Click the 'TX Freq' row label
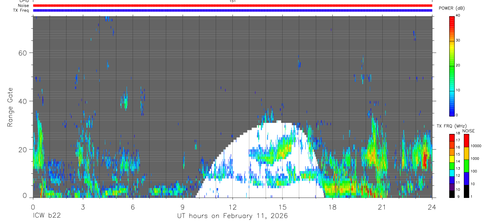This screenshot has width=486, height=224. point(21,10)
